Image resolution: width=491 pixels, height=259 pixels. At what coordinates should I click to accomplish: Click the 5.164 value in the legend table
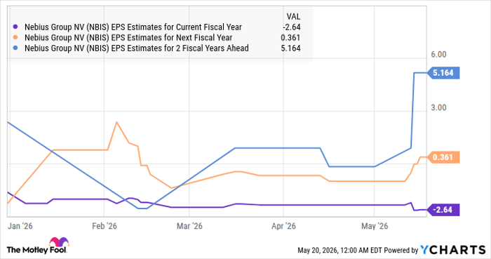pyautogui.click(x=290, y=48)
